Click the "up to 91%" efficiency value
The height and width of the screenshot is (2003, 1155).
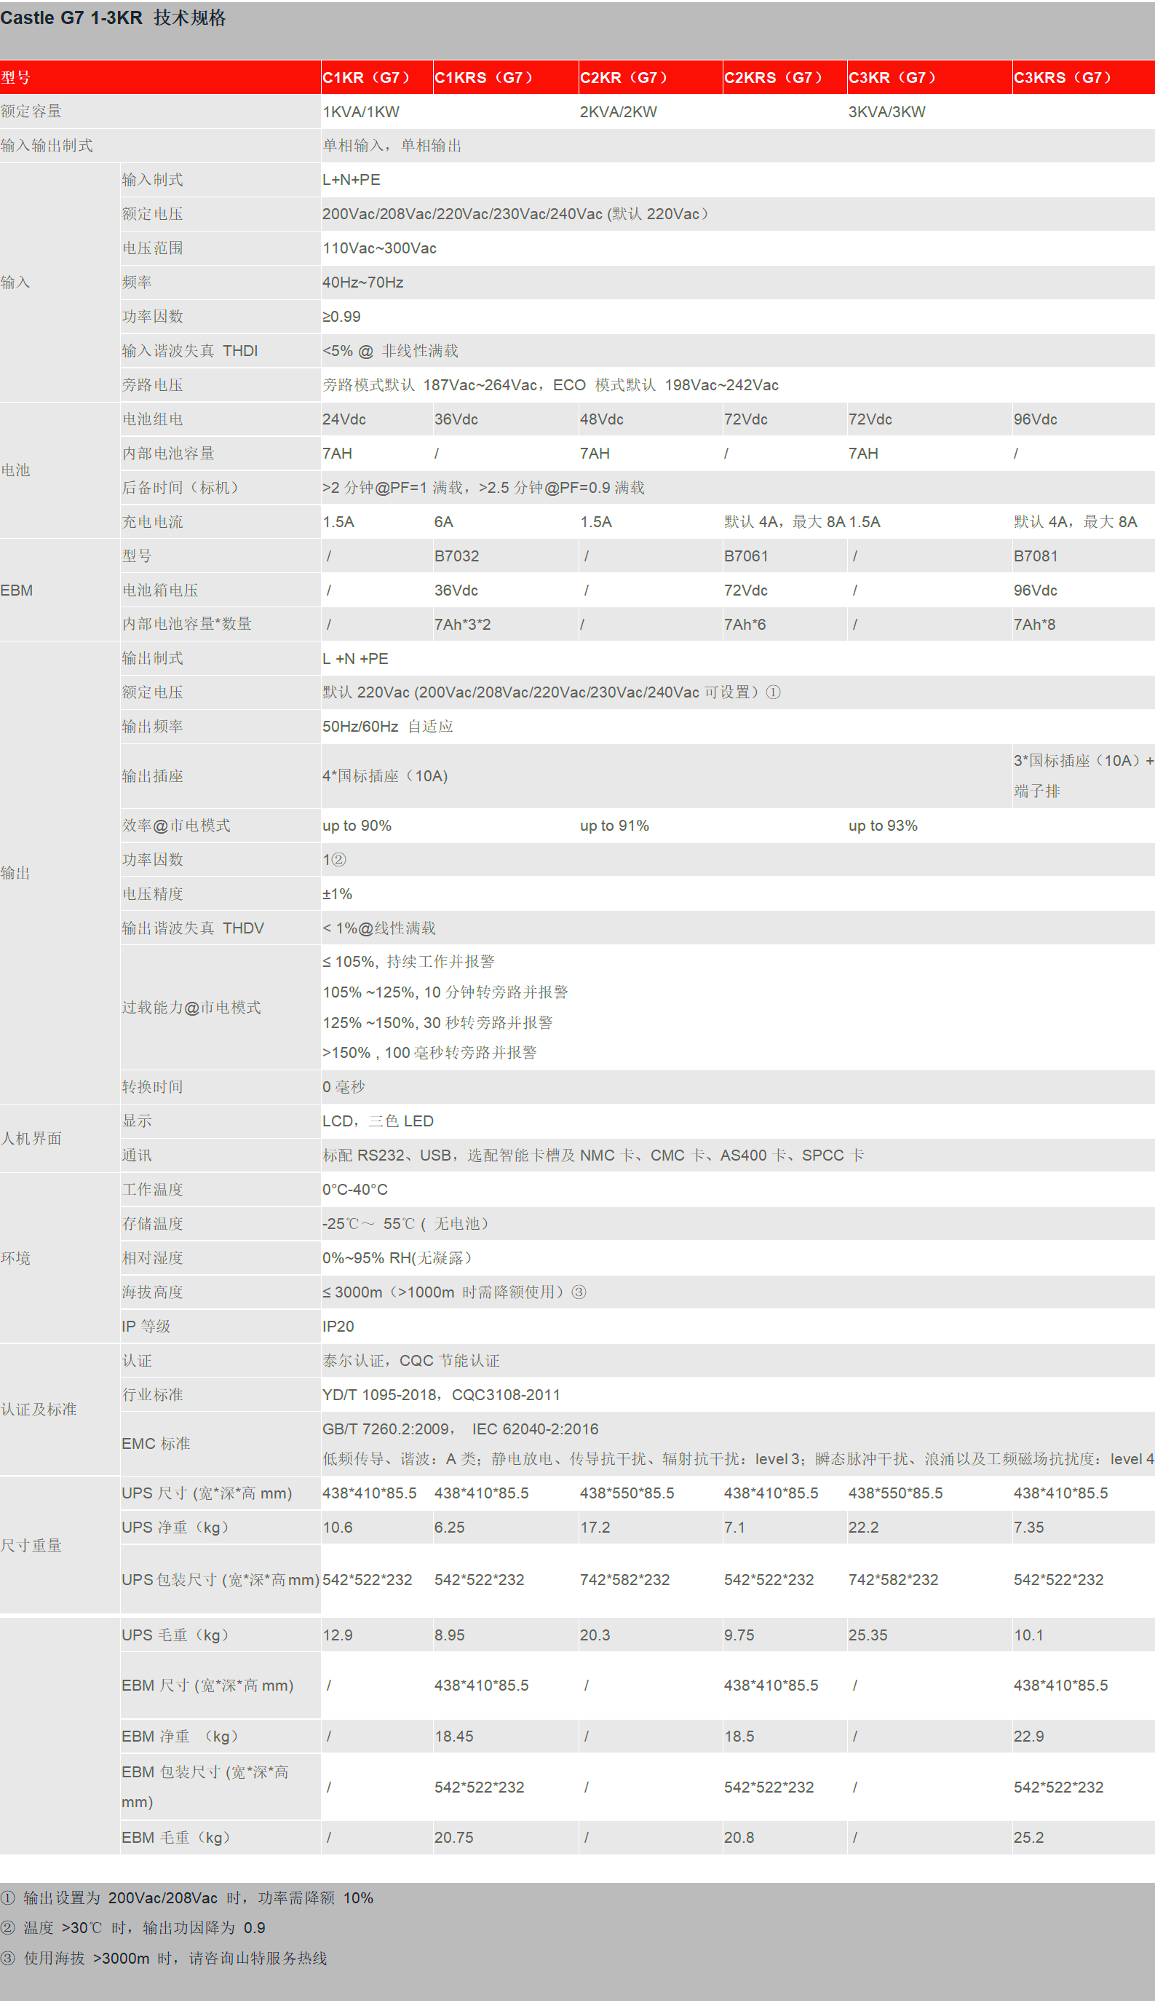(614, 826)
